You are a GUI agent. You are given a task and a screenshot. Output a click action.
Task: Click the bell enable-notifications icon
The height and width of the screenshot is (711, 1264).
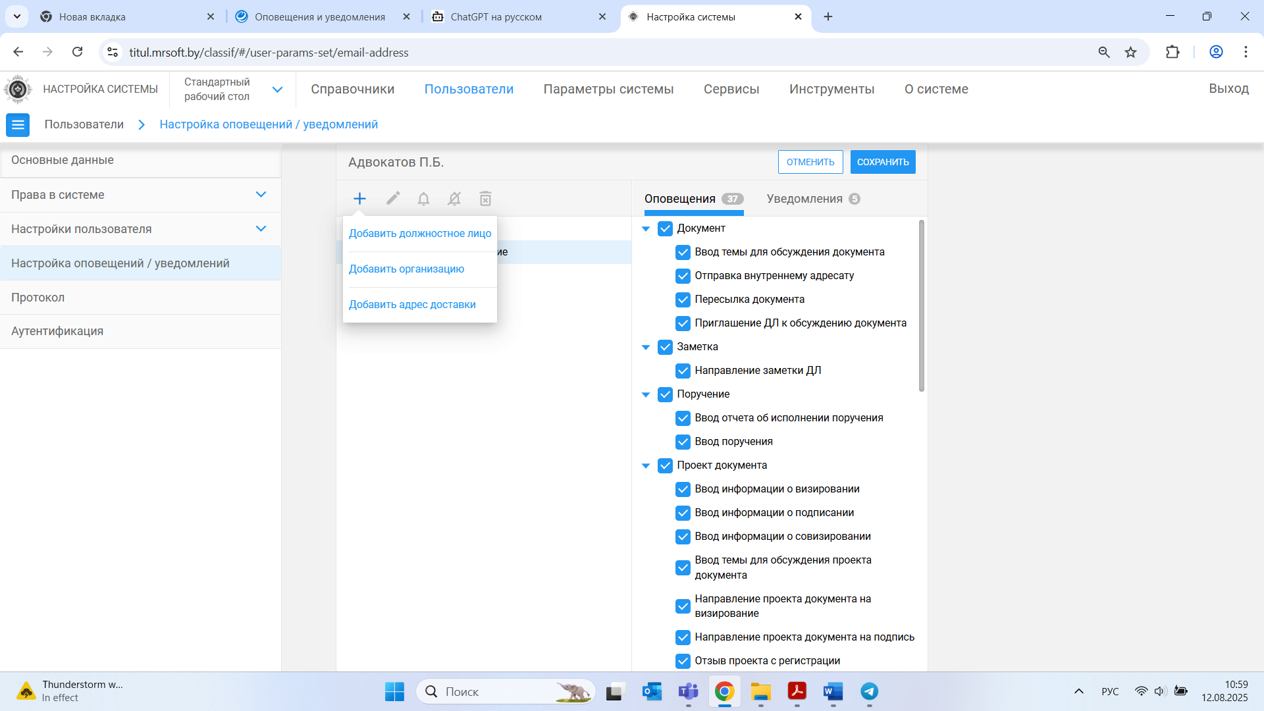(x=423, y=199)
